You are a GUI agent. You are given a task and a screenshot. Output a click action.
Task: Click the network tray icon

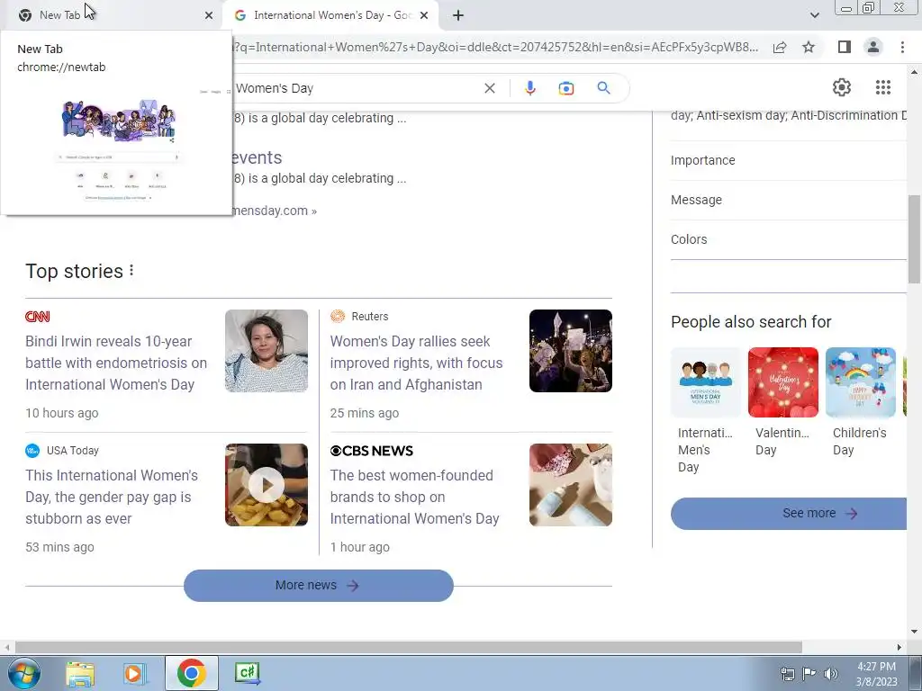point(787,673)
